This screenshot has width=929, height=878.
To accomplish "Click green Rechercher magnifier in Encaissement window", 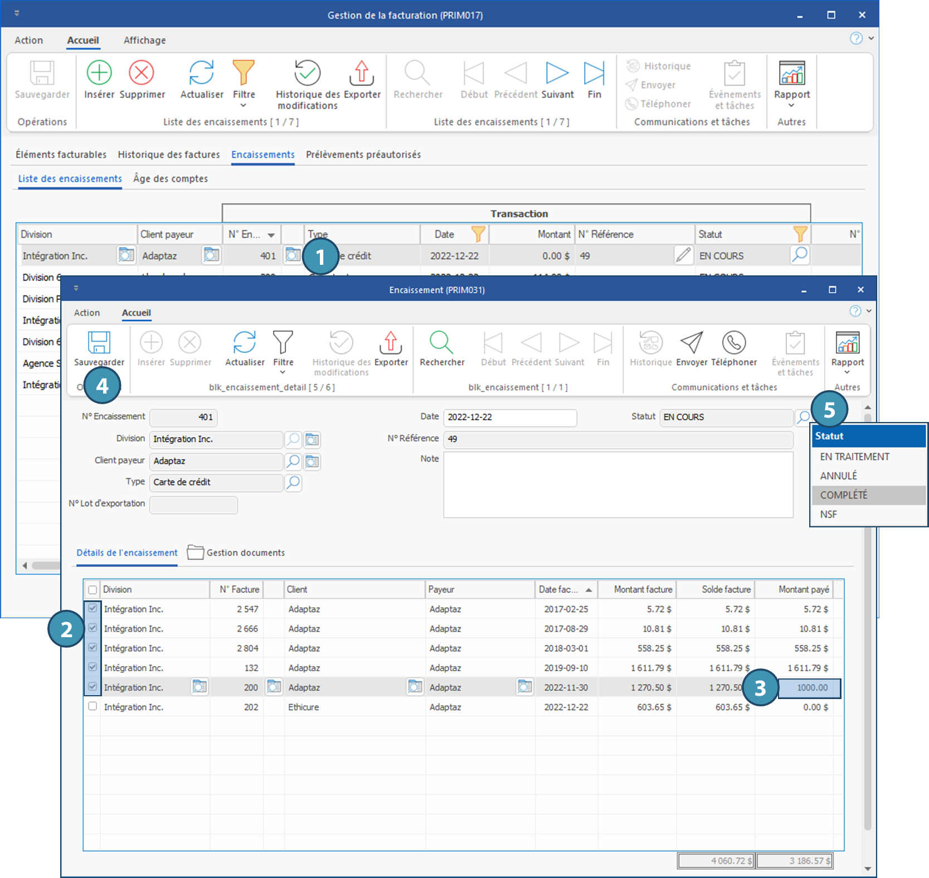I will tap(441, 343).
